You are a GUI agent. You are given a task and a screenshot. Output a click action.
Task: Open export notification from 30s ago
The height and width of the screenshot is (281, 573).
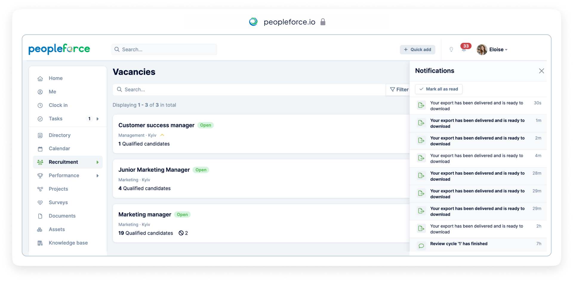[x=478, y=106]
